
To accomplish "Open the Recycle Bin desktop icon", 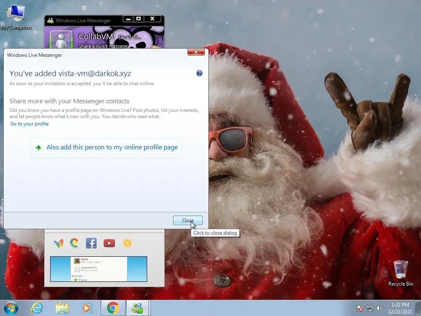I will tap(400, 273).
